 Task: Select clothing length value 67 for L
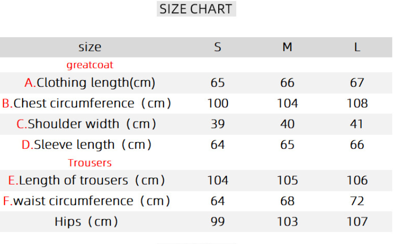coord(357,83)
